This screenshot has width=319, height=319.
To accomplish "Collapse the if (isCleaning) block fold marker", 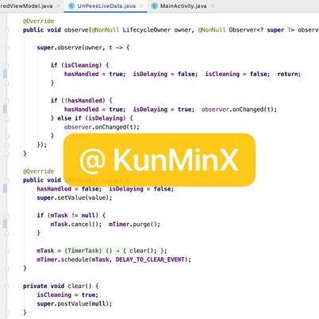I will [7, 65].
